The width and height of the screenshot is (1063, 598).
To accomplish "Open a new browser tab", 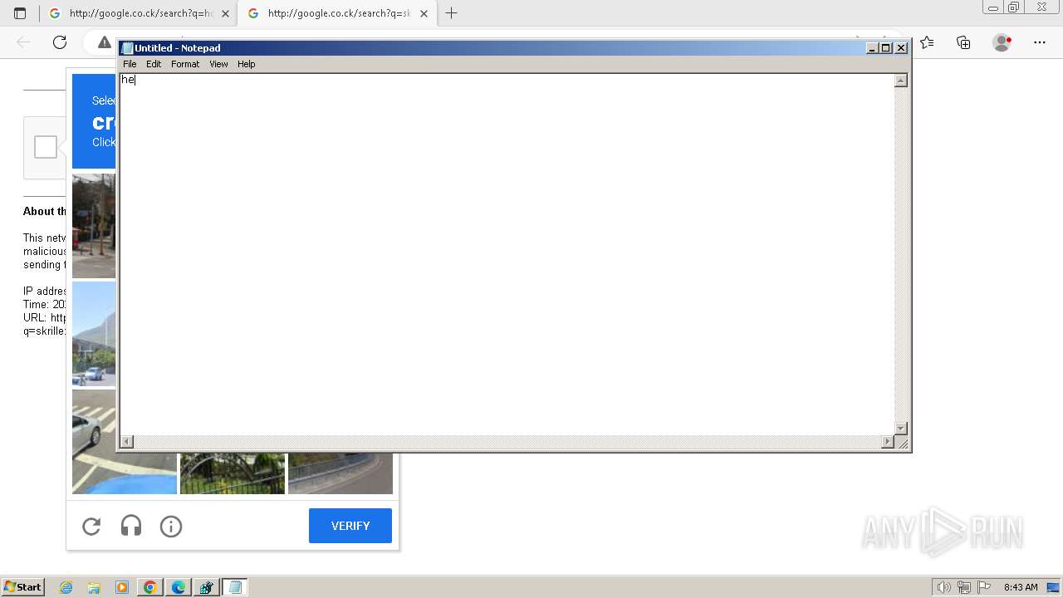I will click(452, 13).
